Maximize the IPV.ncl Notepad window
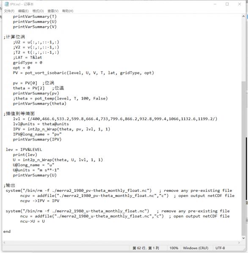This screenshot has height=253, width=248. [227, 4]
